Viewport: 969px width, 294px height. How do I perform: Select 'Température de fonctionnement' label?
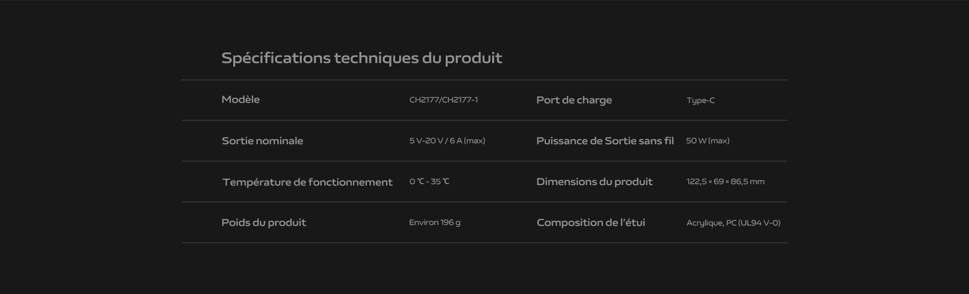click(307, 182)
